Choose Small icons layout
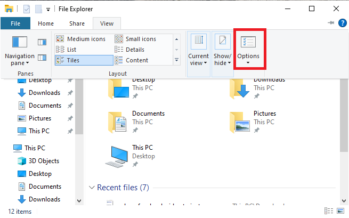 [135, 39]
